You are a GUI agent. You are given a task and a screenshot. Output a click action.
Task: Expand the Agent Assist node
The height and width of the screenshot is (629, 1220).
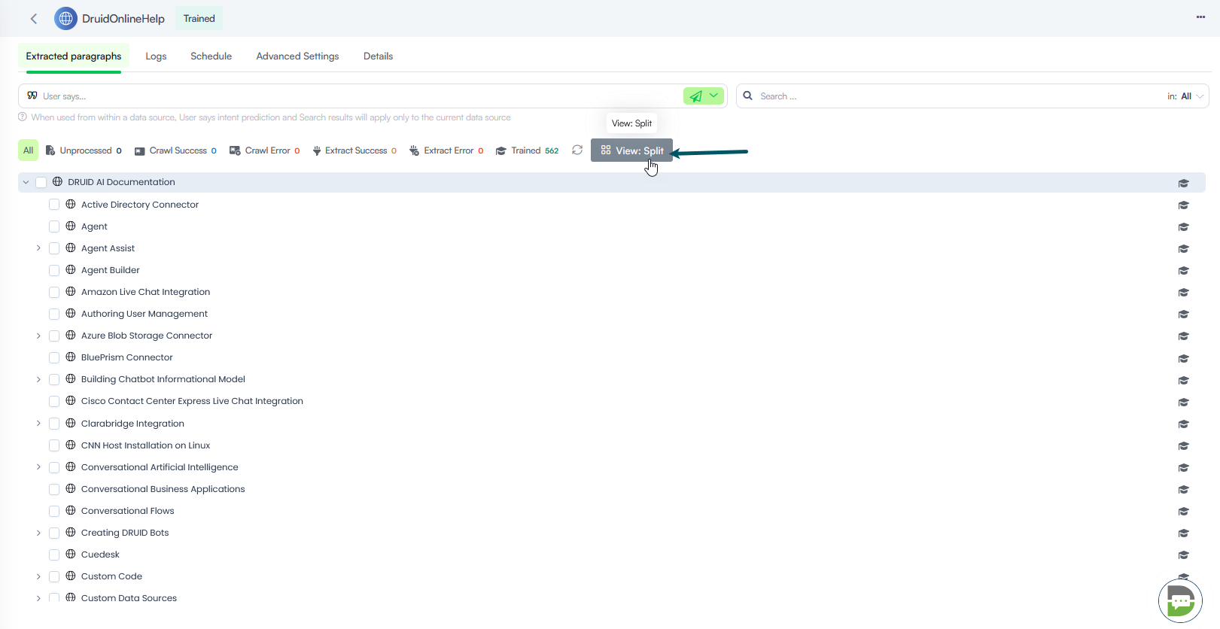[x=38, y=248]
